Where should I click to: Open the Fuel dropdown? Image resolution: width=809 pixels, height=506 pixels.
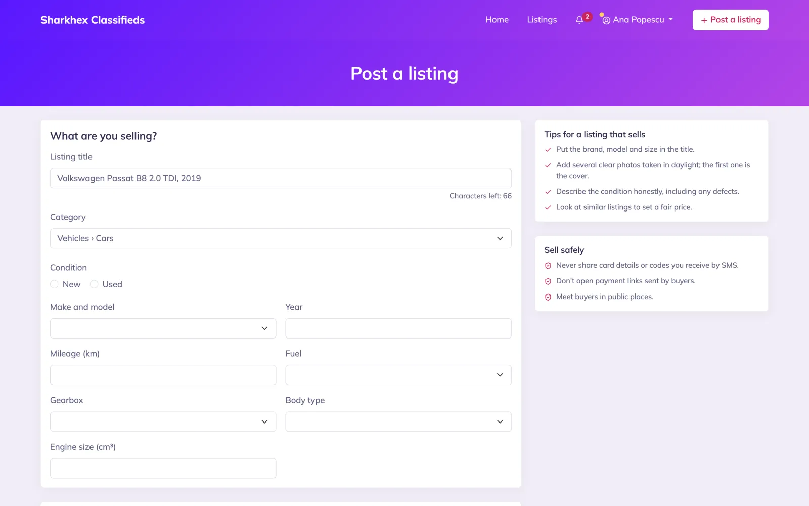point(398,375)
